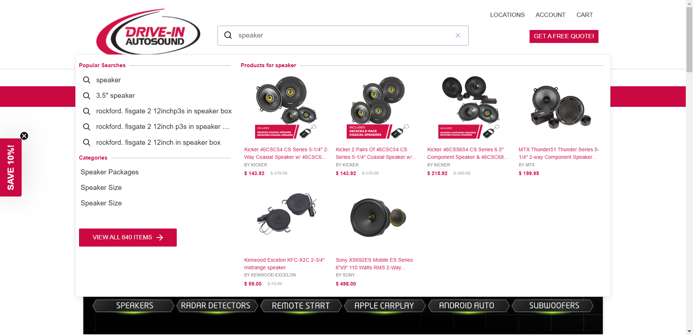Click the page vertical scrollbar down arrow
This screenshot has height=335, width=693.
(689, 331)
